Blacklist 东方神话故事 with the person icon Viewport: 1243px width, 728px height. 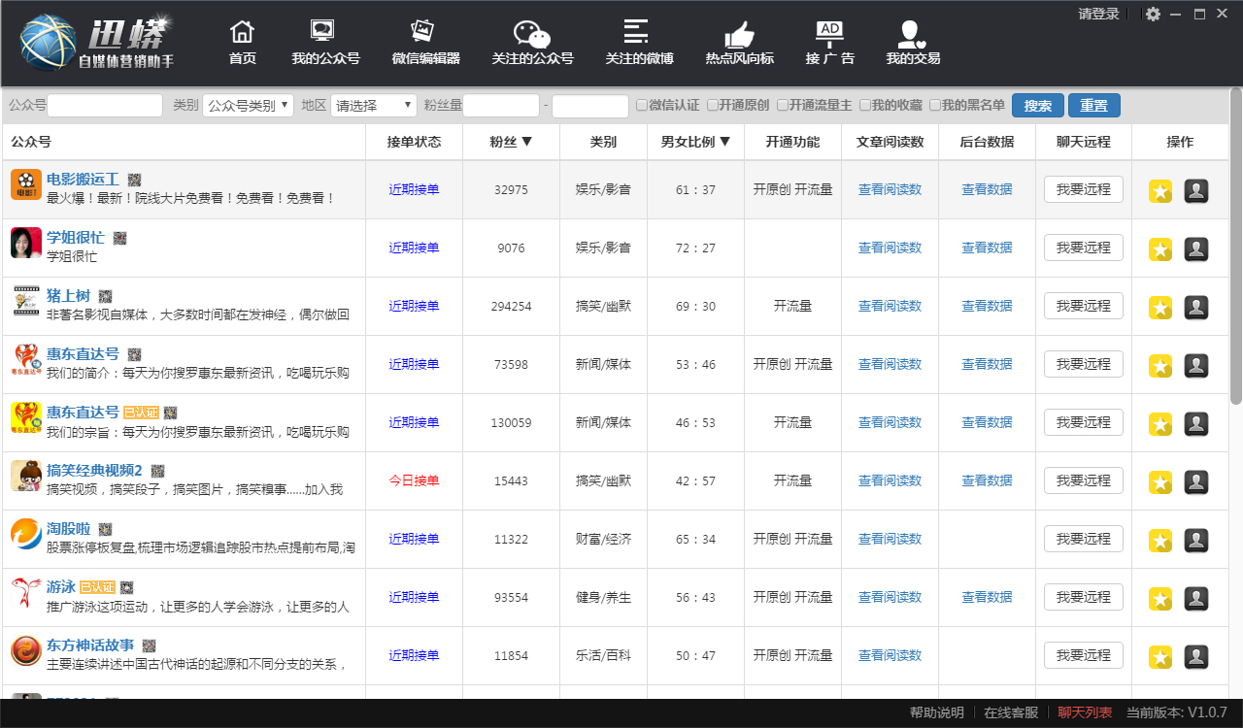1196,657
